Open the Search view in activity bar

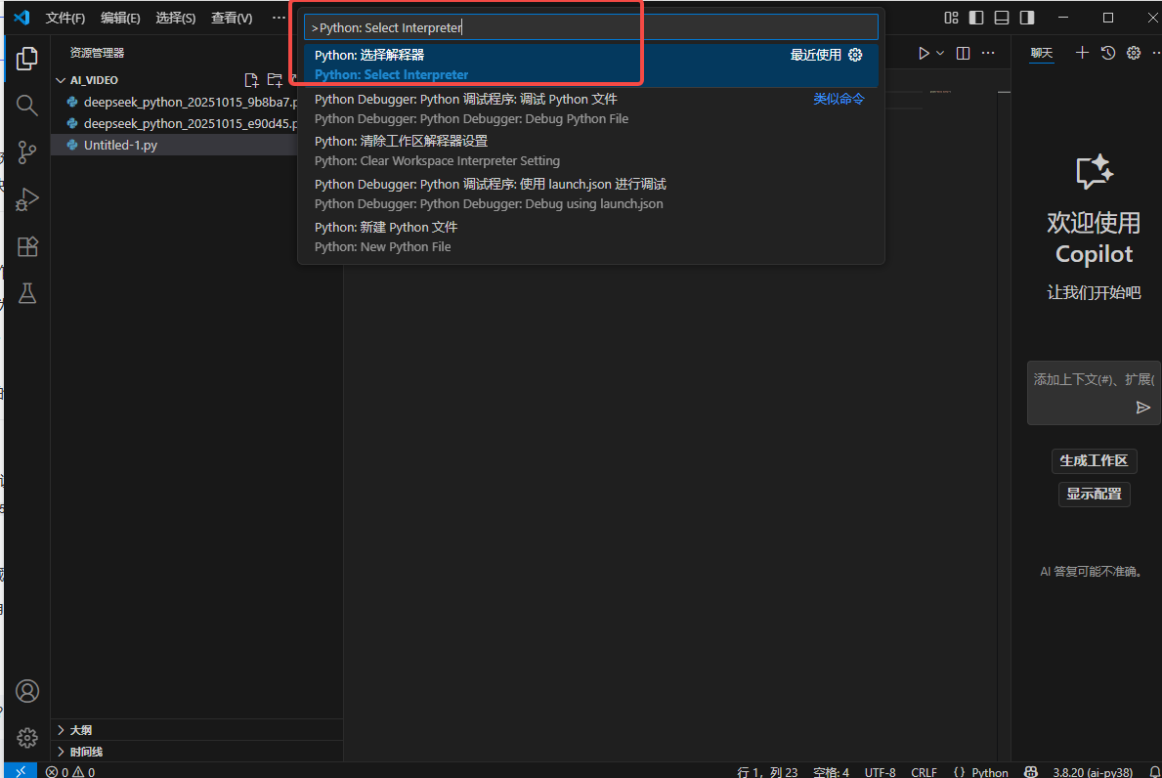tap(27, 106)
